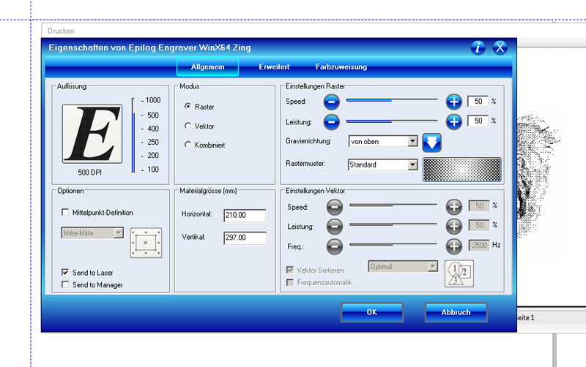Image resolution: width=586 pixels, height=367 pixels.
Task: Select the Kombiniert mode radio button
Action: pyautogui.click(x=188, y=145)
